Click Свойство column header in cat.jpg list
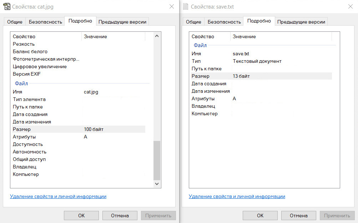 [x=46, y=36]
